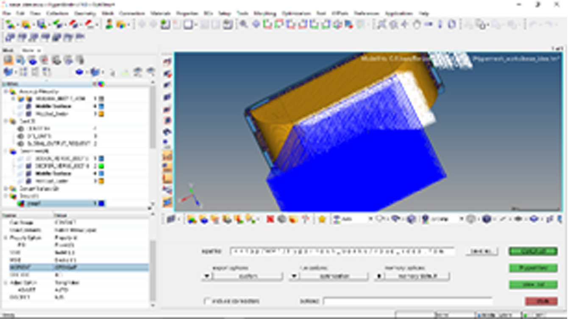Click the green arrow import icon

[x=57, y=25]
